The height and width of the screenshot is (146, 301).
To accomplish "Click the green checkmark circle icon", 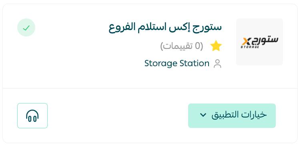I will (26, 28).
